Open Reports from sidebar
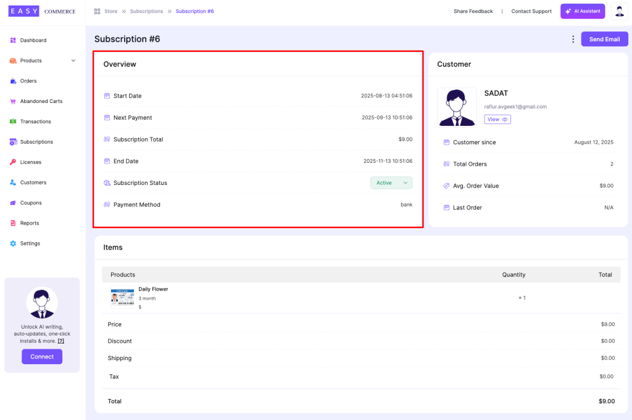Viewport: 632px width, 420px height. [x=30, y=223]
